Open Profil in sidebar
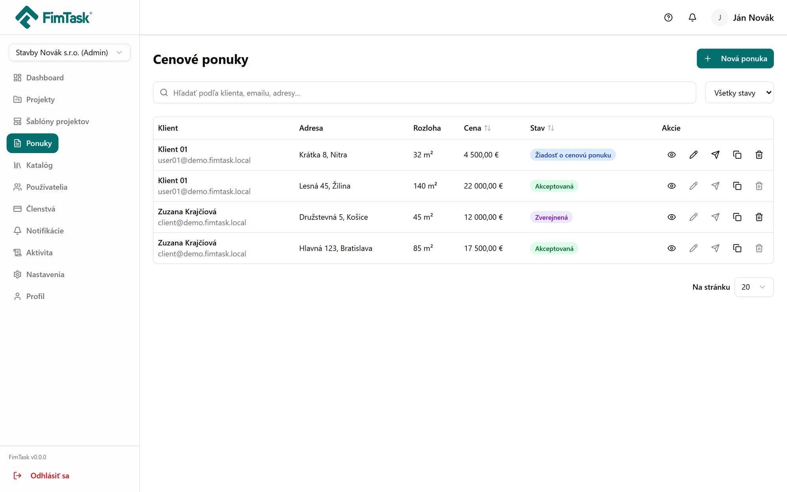Viewport: 787px width, 492px height. 29,296
